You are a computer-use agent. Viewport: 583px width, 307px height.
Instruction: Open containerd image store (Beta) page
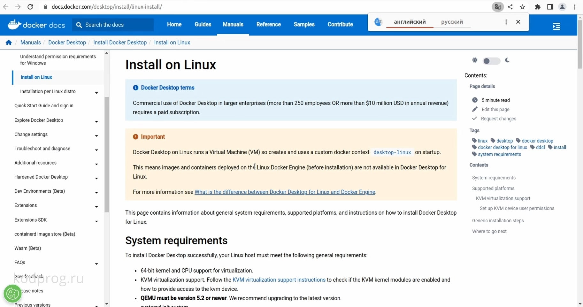point(45,234)
